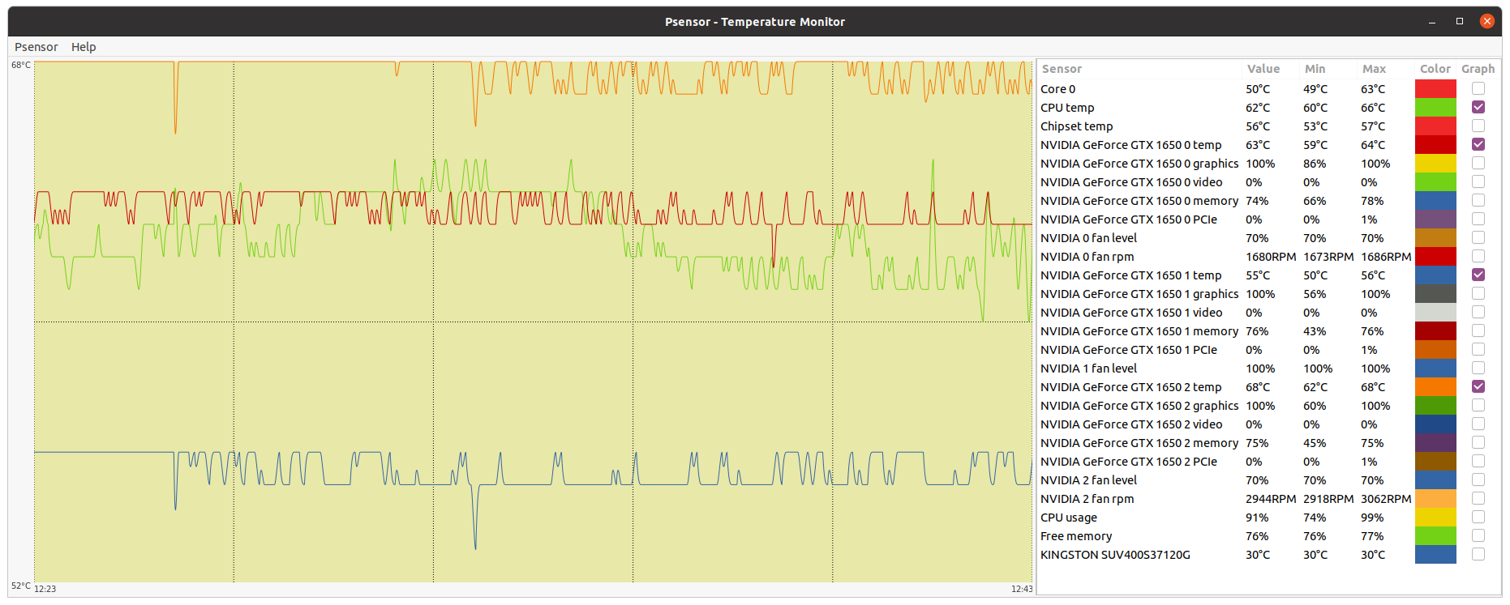This screenshot has height=605, width=1510.
Task: Click the Max column header
Action: 1374,69
